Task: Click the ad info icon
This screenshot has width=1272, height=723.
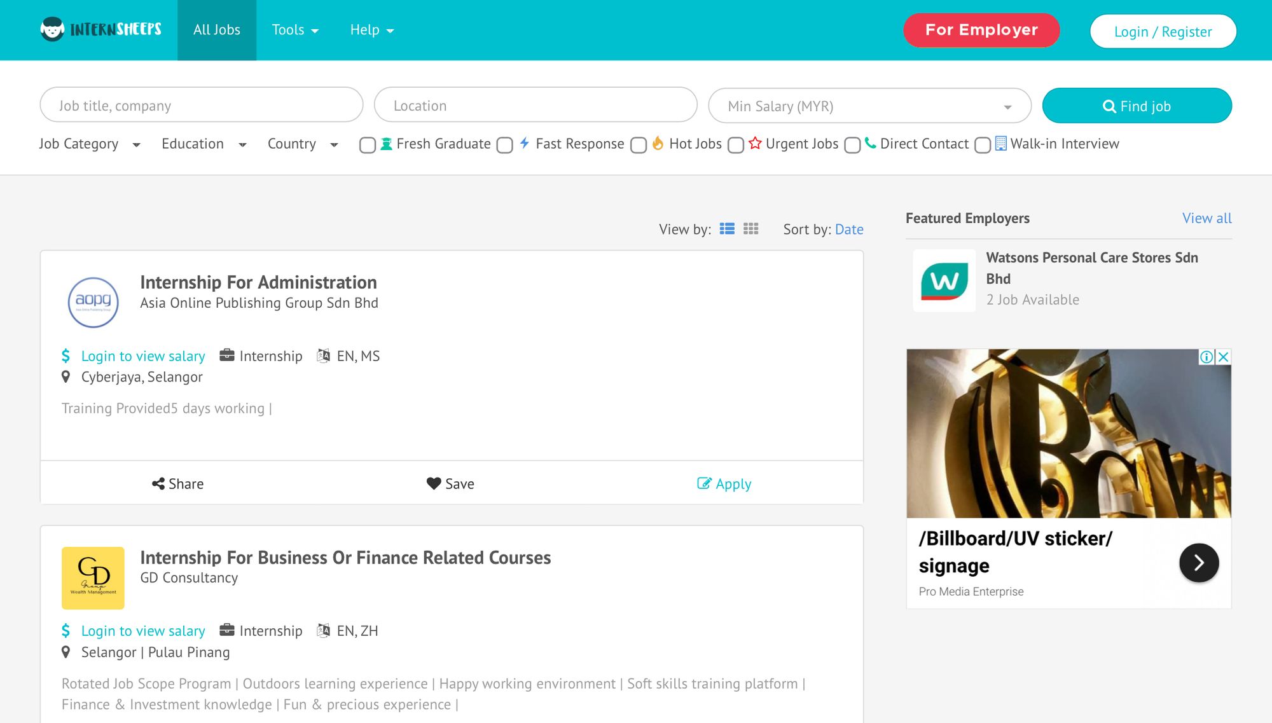Action: point(1206,357)
